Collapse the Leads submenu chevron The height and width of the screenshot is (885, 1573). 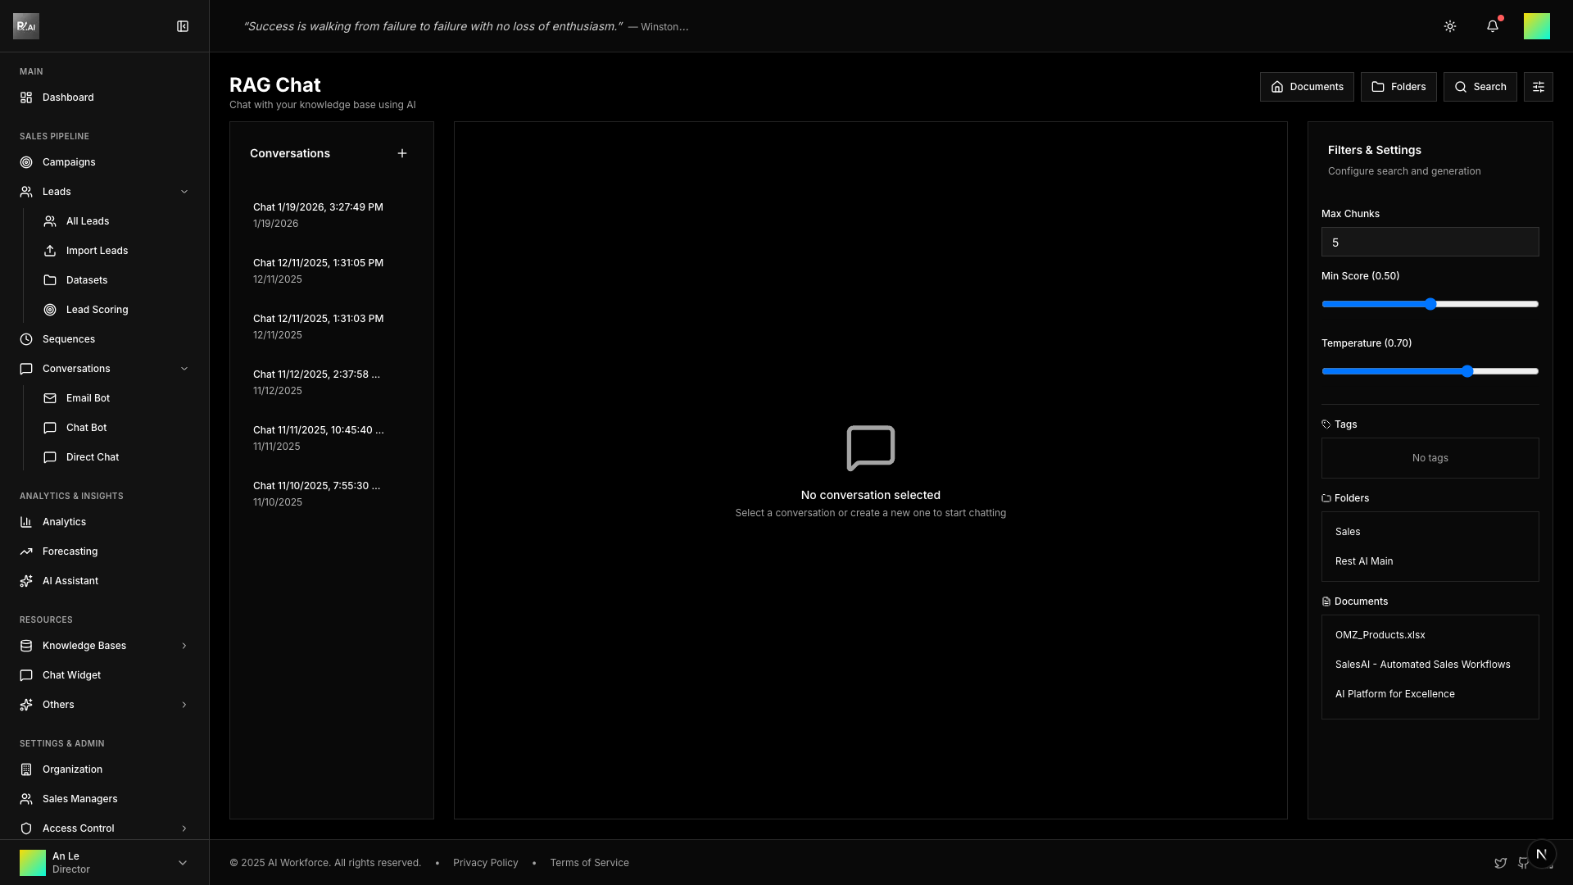coord(184,192)
